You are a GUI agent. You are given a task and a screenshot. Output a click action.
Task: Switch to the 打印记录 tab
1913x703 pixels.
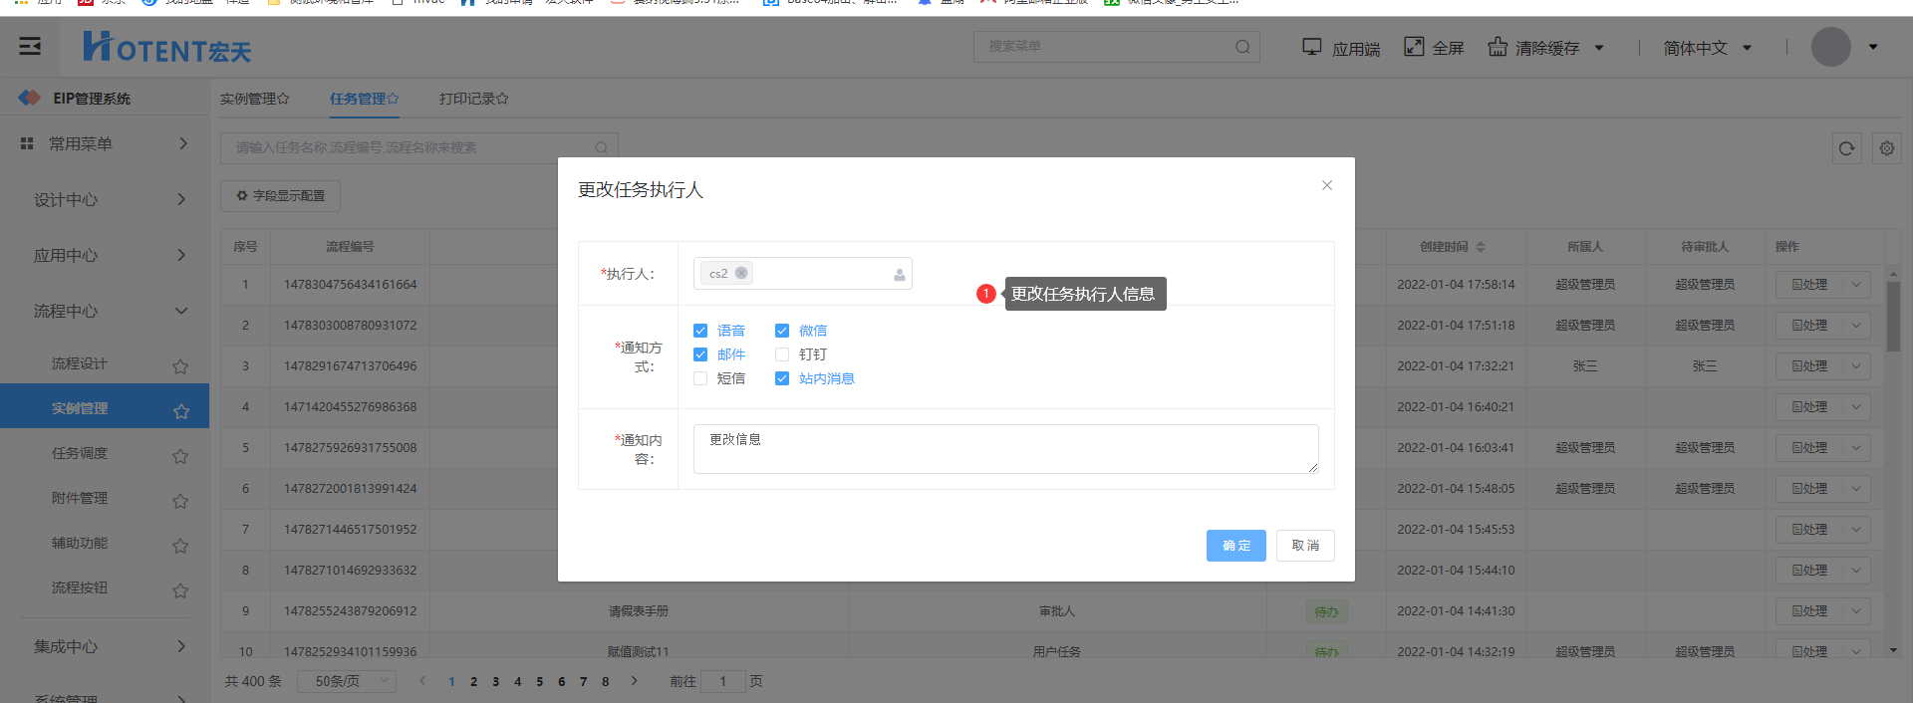point(473,99)
